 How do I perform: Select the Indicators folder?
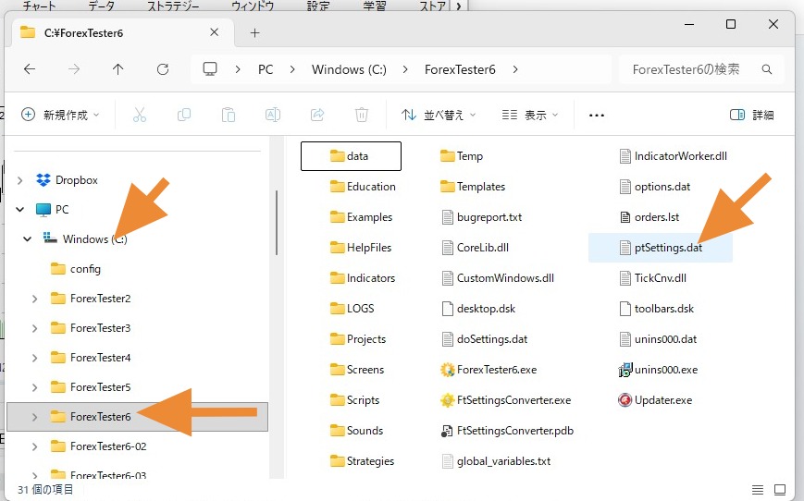tap(363, 278)
